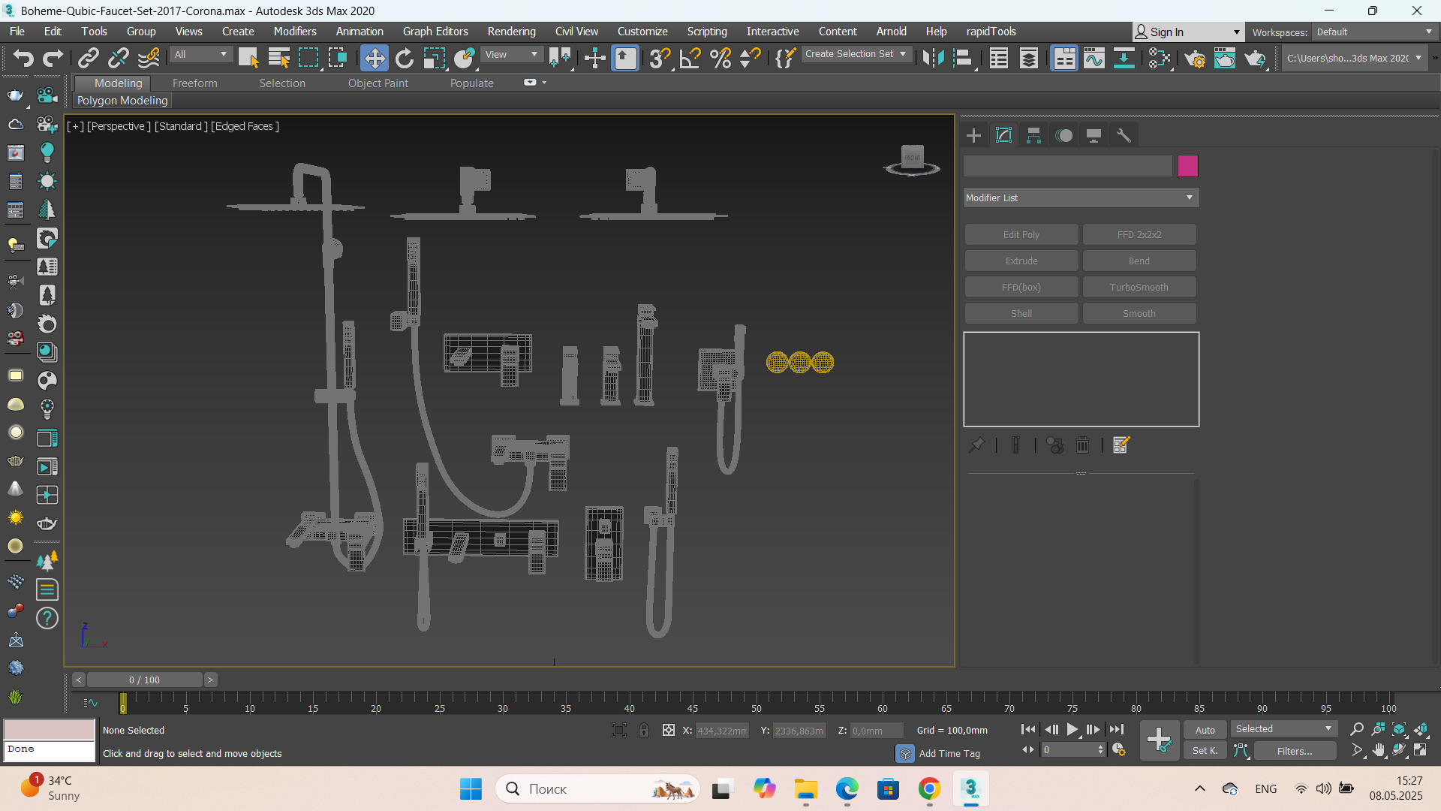Image resolution: width=1441 pixels, height=811 pixels.
Task: Click the Shell modifier button
Action: point(1021,313)
